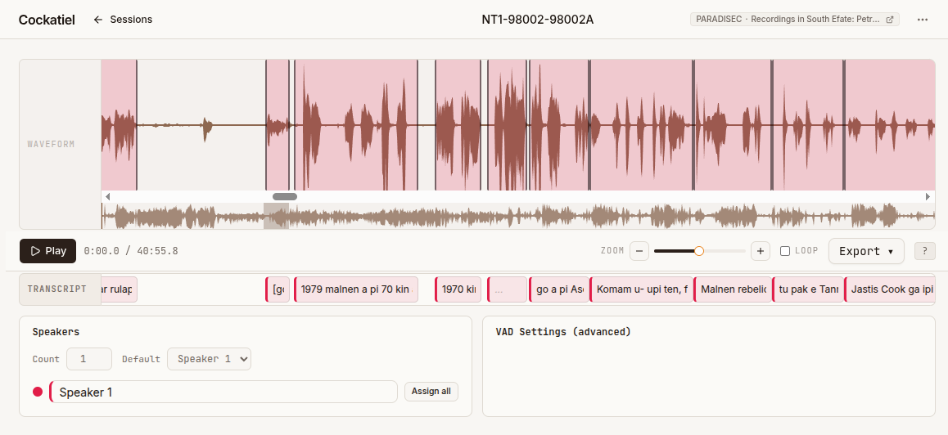
Task: Click Speaker 1 red color dot
Action: 38,392
